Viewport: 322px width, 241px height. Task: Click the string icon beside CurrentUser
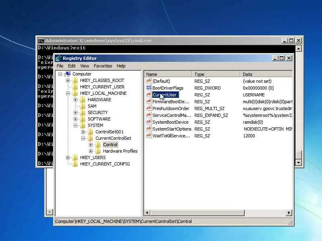(149, 94)
